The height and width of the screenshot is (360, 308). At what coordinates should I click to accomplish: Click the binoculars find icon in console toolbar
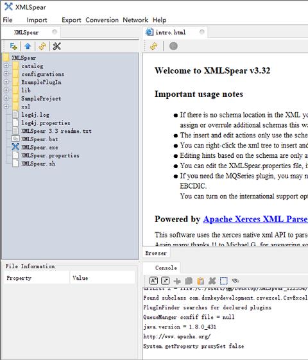point(235,280)
